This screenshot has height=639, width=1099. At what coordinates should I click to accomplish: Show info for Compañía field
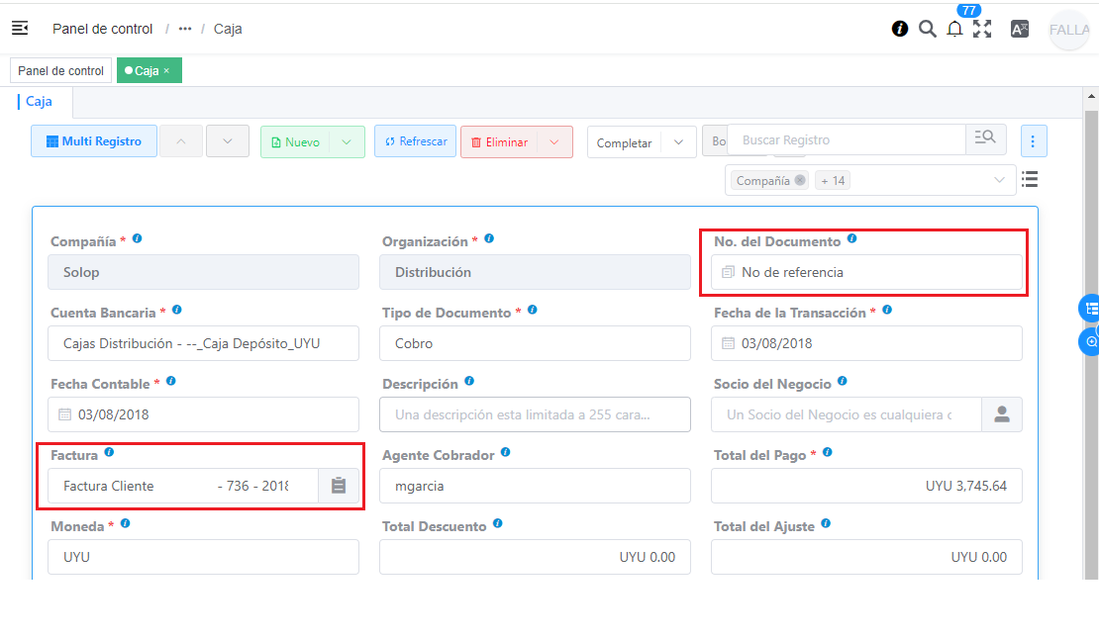[x=138, y=238]
